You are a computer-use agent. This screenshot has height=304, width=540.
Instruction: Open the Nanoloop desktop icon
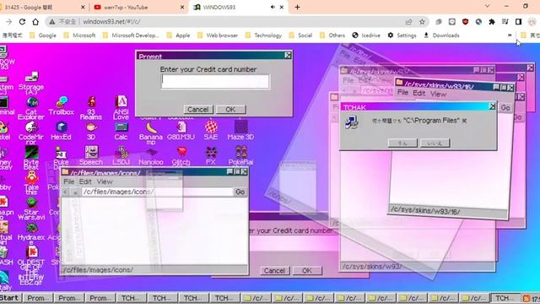tap(151, 157)
